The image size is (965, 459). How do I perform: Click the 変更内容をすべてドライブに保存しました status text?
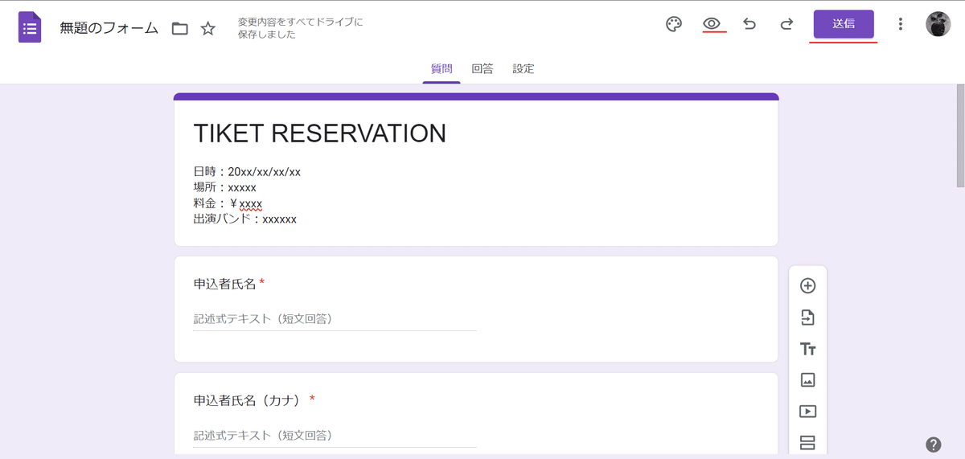[300, 28]
